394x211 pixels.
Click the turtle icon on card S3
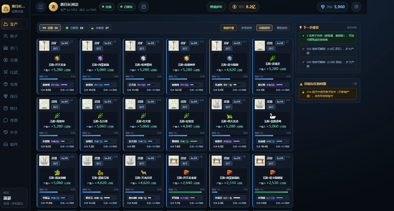tap(230, 116)
